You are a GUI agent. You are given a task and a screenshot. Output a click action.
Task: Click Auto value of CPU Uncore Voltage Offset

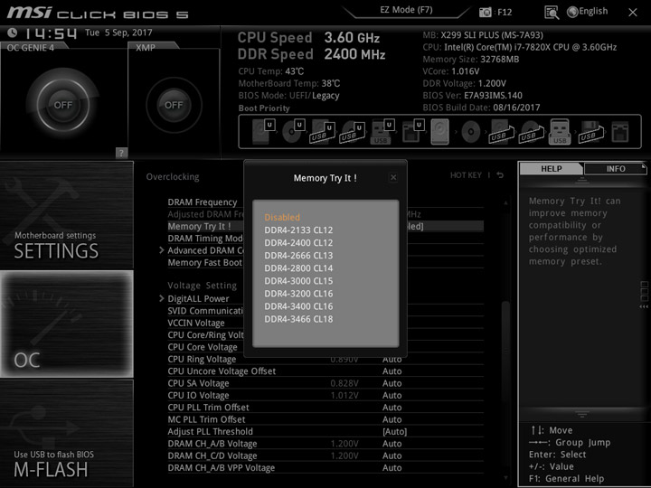pos(392,371)
